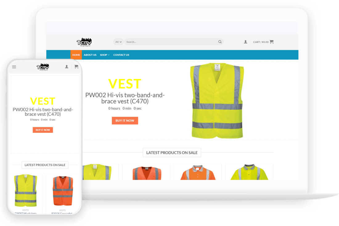Open the mobile hamburger menu
This screenshot has width=339, height=226.
pyautogui.click(x=14, y=67)
